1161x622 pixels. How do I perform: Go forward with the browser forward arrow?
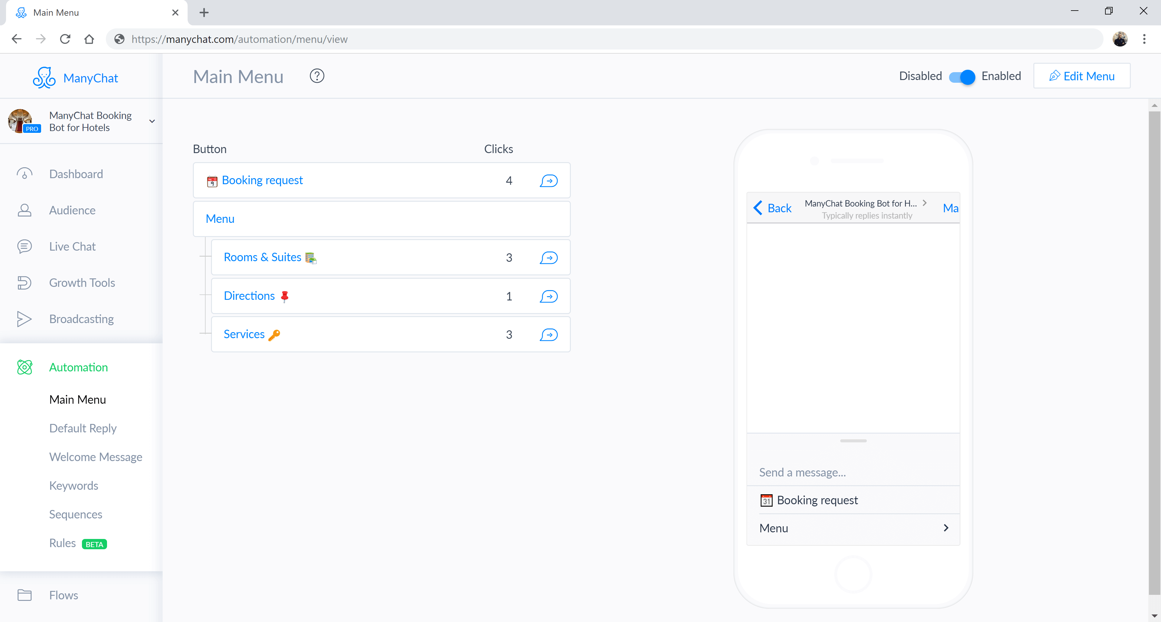[x=41, y=39]
